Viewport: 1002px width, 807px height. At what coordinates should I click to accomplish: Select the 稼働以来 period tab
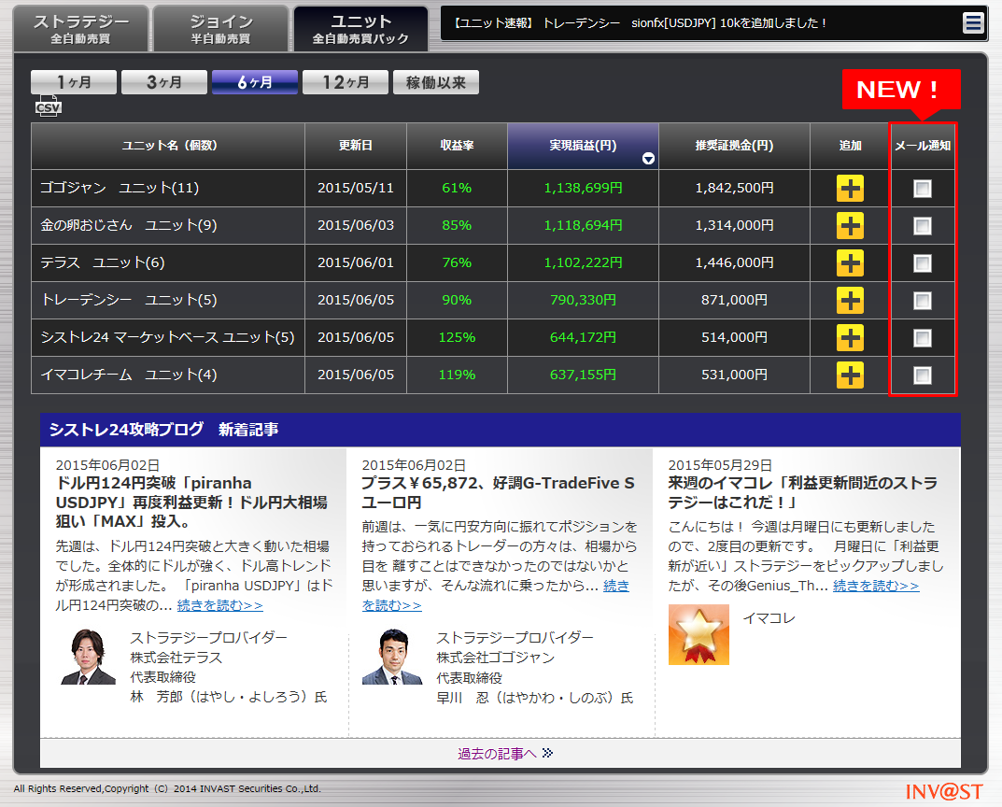436,82
